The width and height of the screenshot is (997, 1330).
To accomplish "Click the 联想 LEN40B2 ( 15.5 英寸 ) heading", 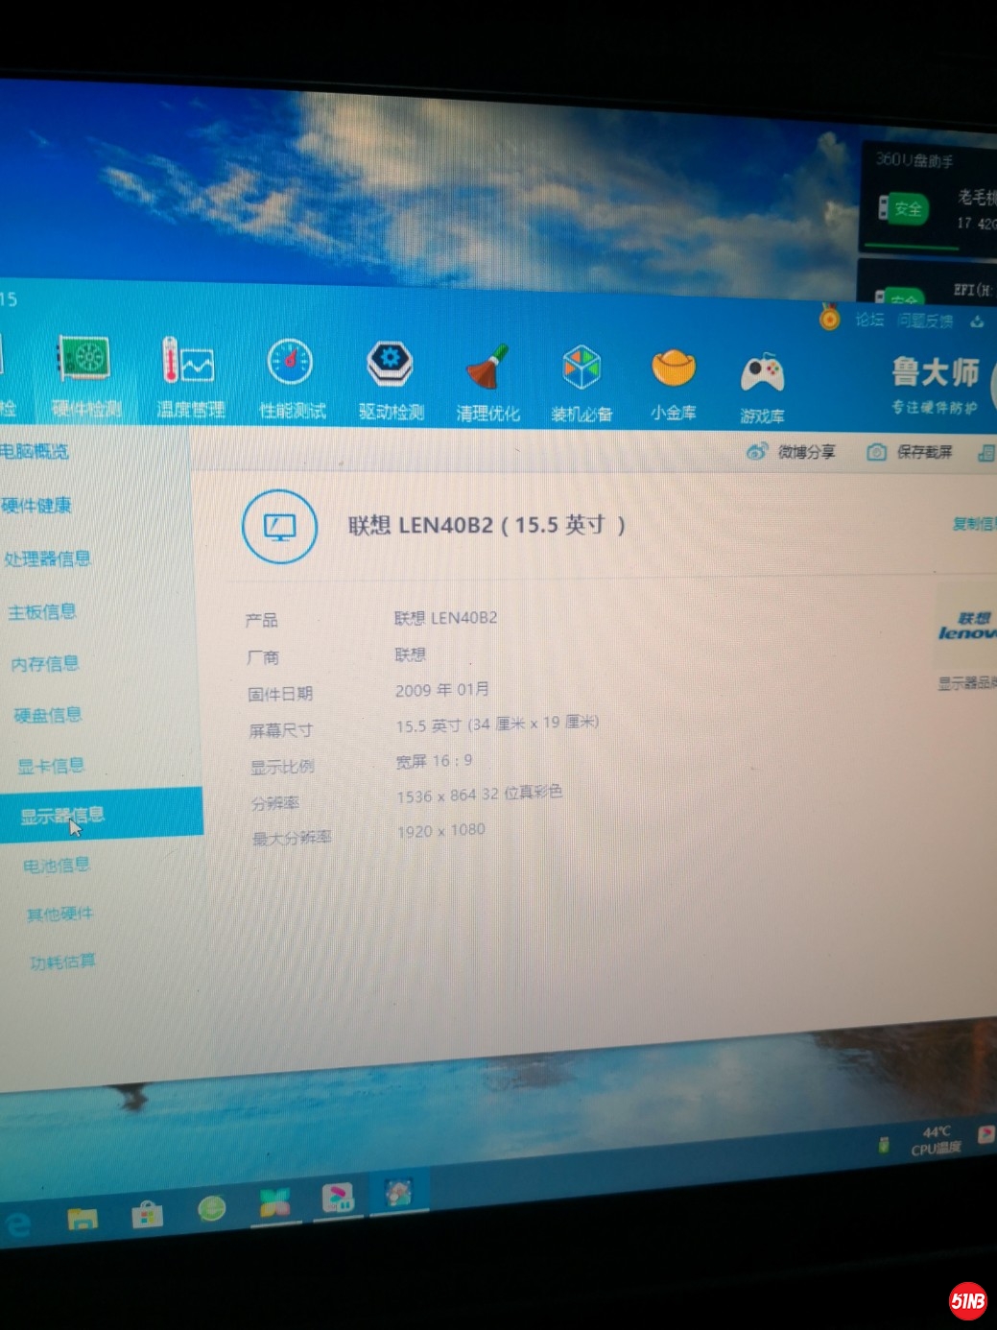I will pos(487,525).
